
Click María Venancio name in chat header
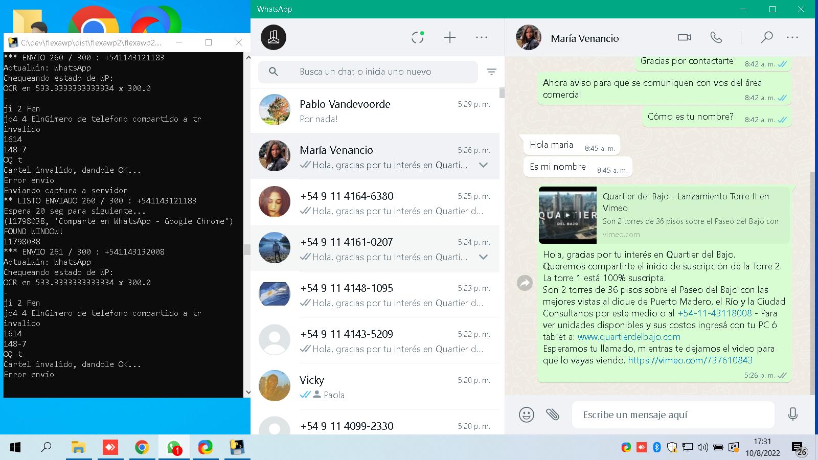(585, 38)
